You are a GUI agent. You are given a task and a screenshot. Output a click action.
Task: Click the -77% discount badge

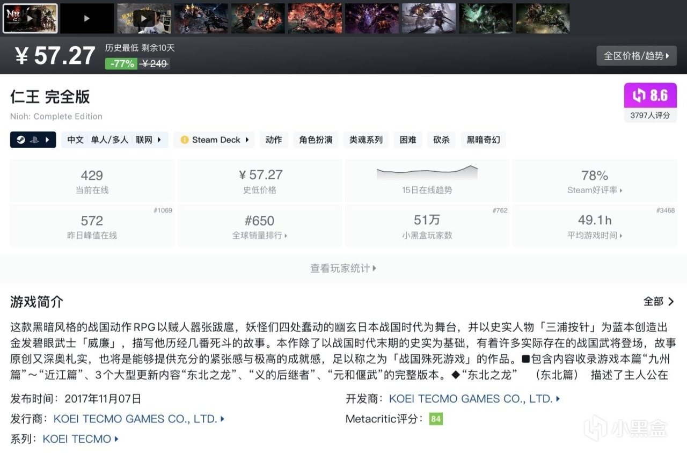point(121,63)
